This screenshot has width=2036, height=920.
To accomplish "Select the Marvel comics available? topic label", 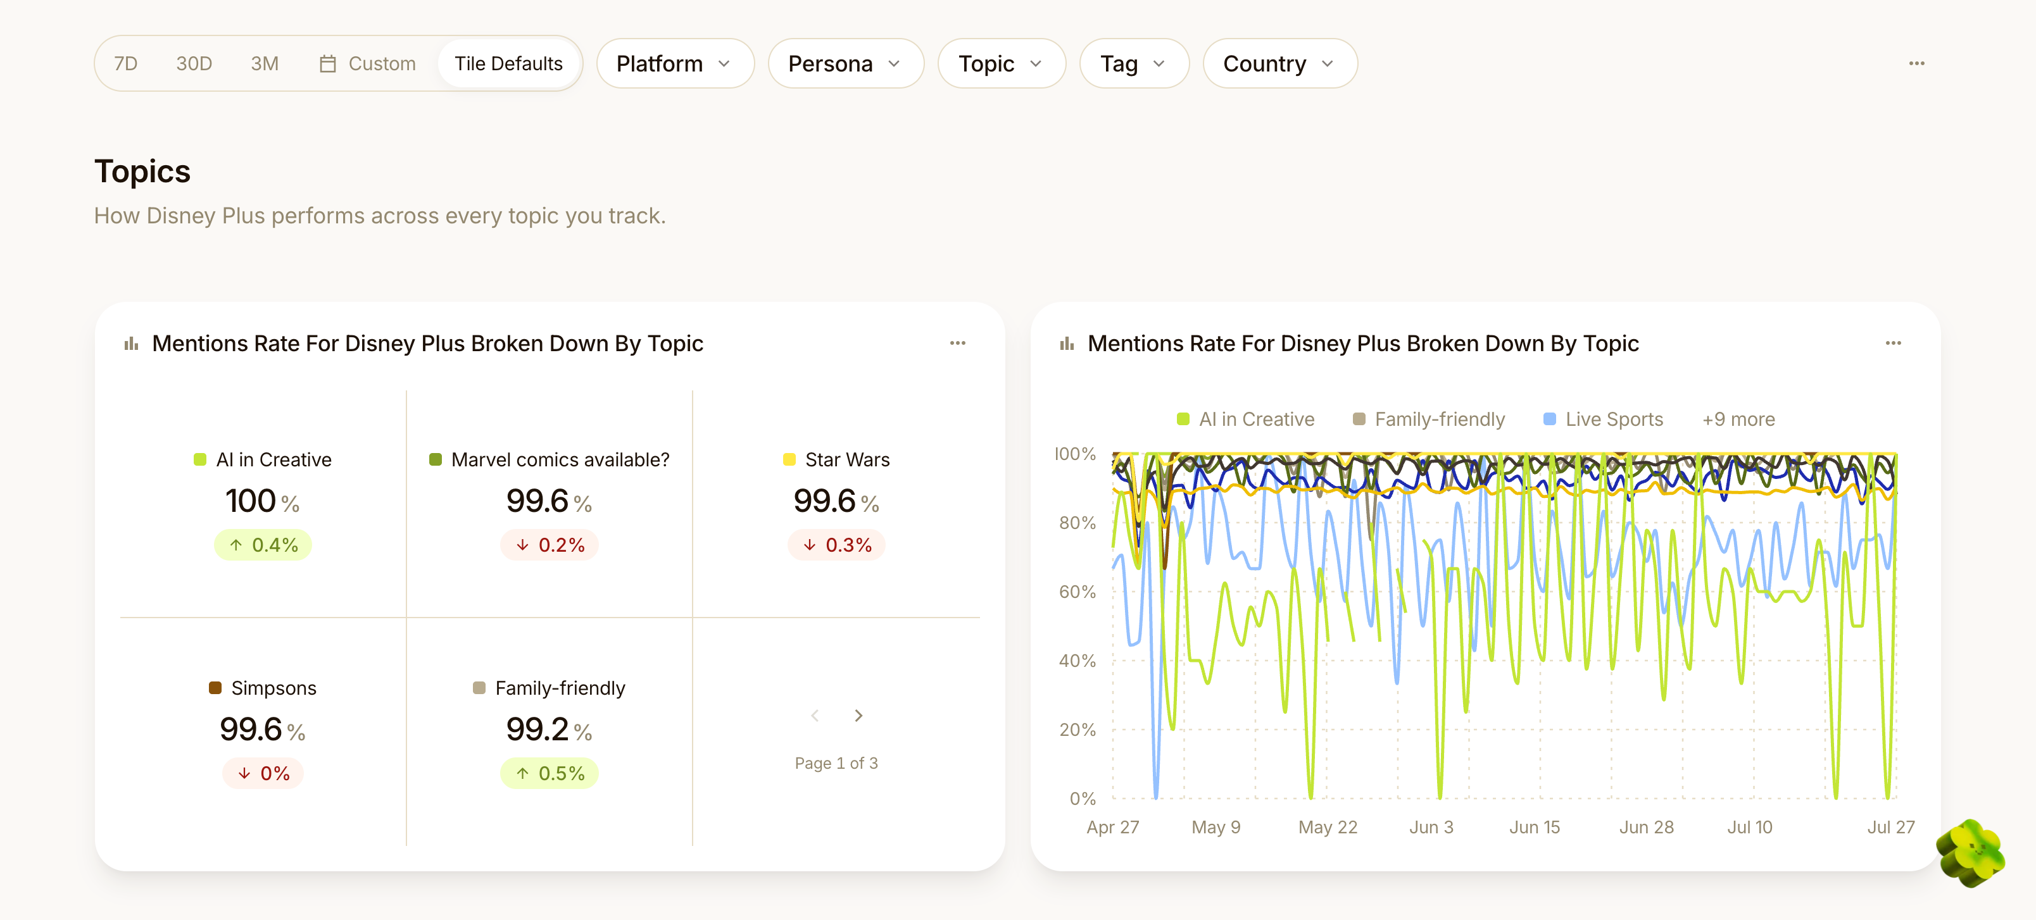I will pyautogui.click(x=560, y=459).
